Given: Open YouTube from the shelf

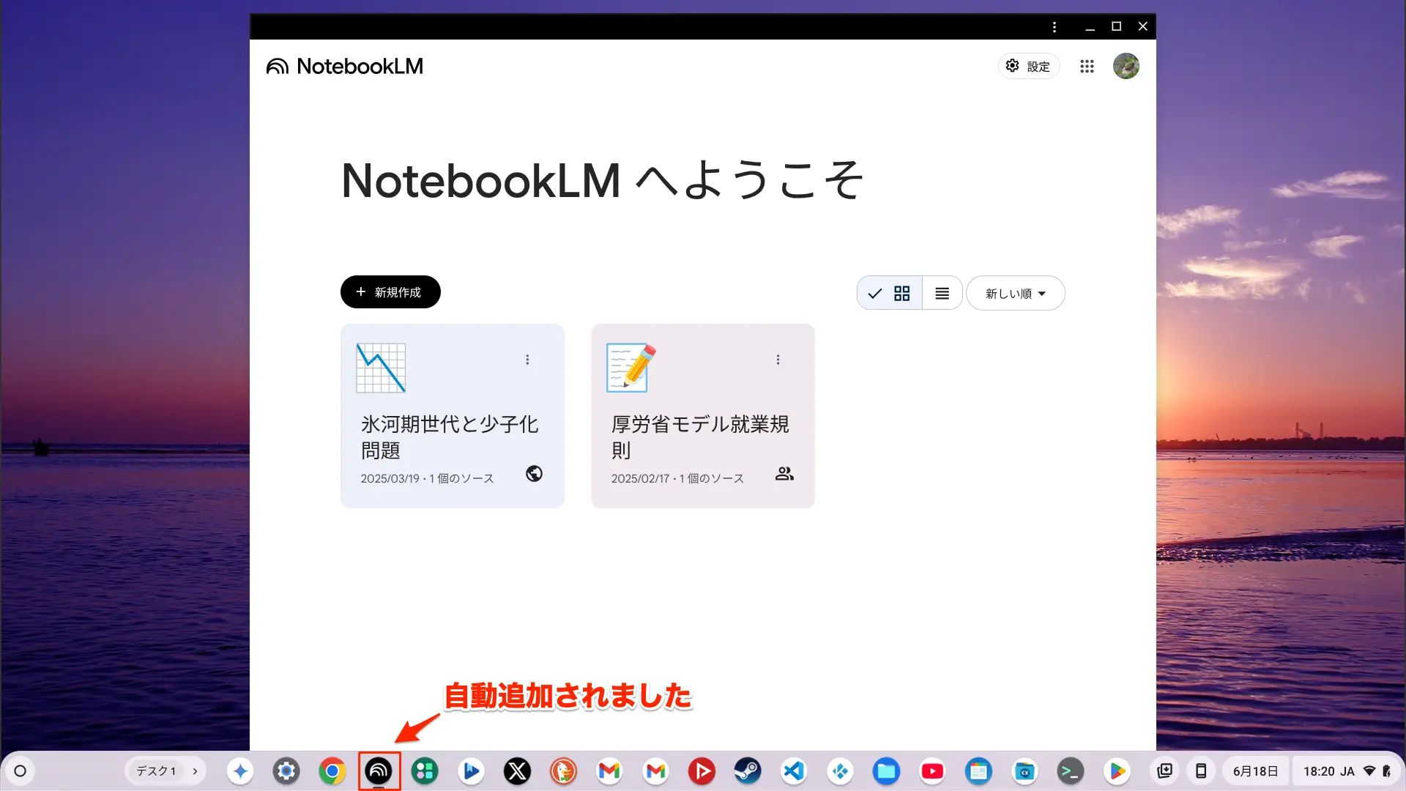Looking at the screenshot, I should point(932,771).
